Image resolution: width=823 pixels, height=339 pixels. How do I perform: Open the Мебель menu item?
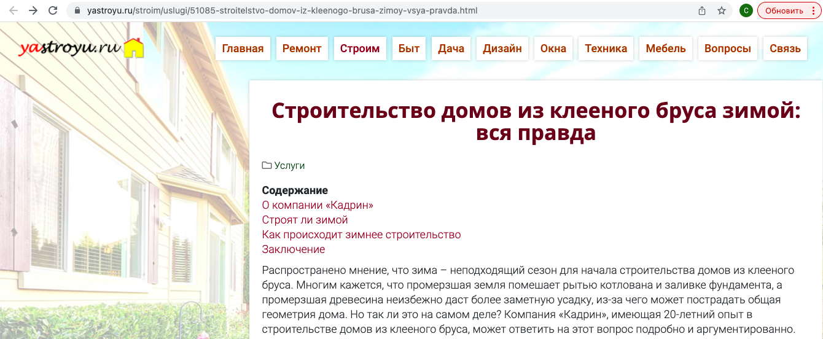click(666, 49)
